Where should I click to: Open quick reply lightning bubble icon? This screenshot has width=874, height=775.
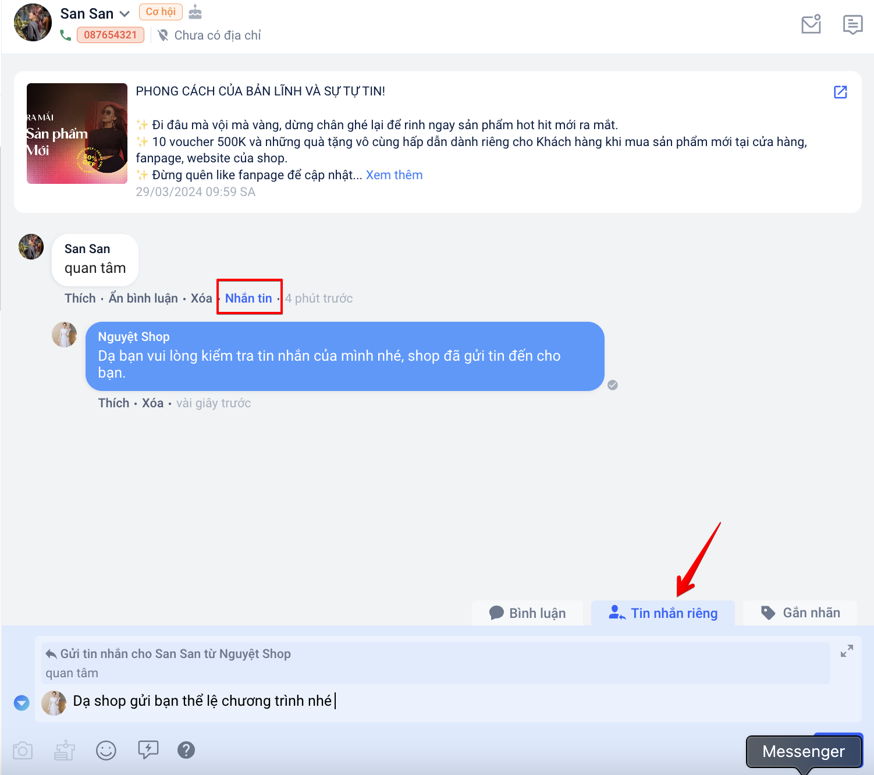(x=148, y=750)
